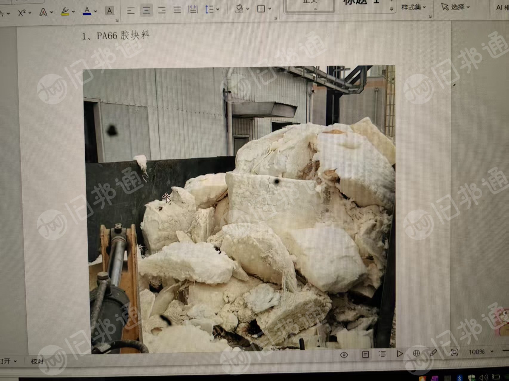509x381 pixels.
Task: Switch to page layout view icon
Action: pos(365,354)
